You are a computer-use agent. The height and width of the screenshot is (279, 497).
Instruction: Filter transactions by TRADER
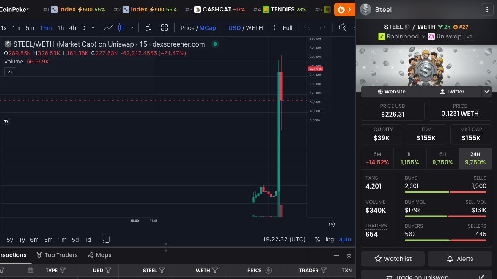[324, 270]
